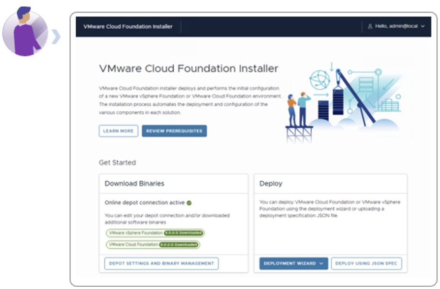
Task: Click the green depot connection checkmark icon
Action: click(x=189, y=203)
